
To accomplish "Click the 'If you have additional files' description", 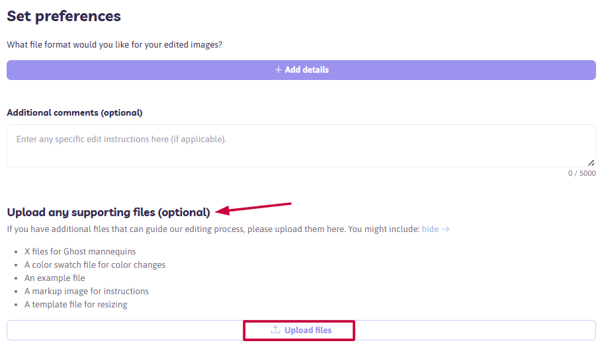I will (x=213, y=229).
